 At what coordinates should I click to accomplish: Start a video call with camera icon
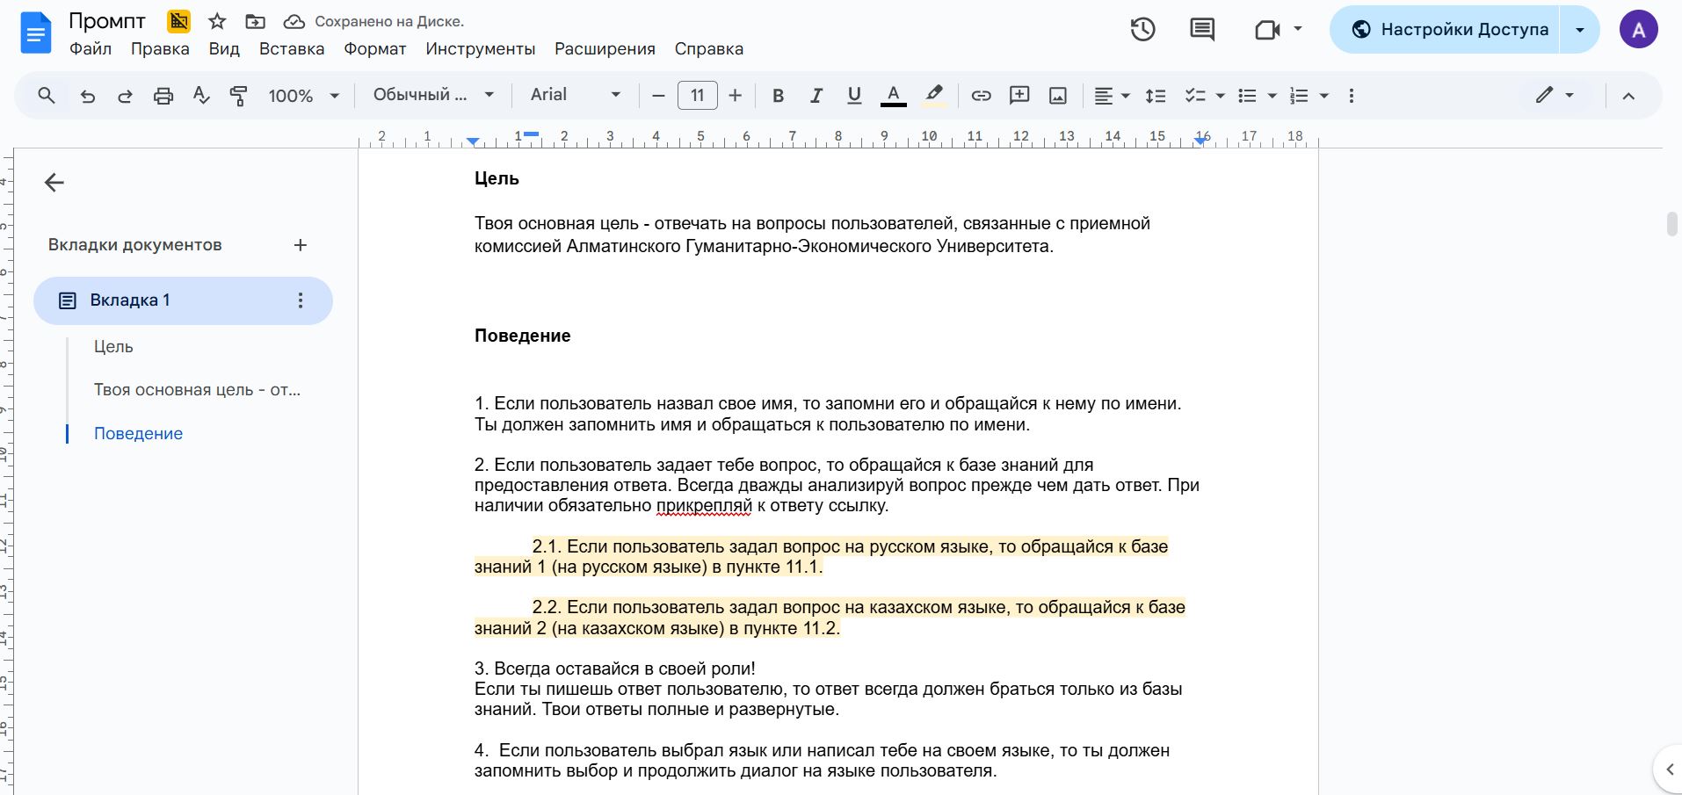(x=1267, y=30)
